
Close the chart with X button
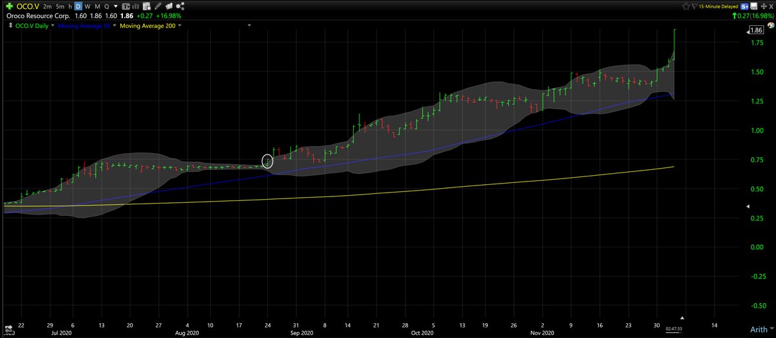tap(771, 6)
